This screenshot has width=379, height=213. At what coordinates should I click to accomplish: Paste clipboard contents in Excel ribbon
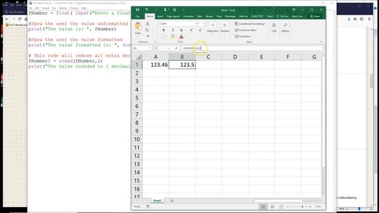(x=138, y=28)
